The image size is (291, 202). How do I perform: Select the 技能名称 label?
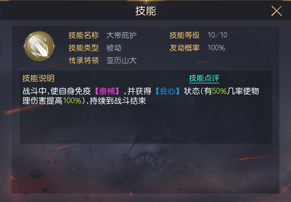click(84, 35)
